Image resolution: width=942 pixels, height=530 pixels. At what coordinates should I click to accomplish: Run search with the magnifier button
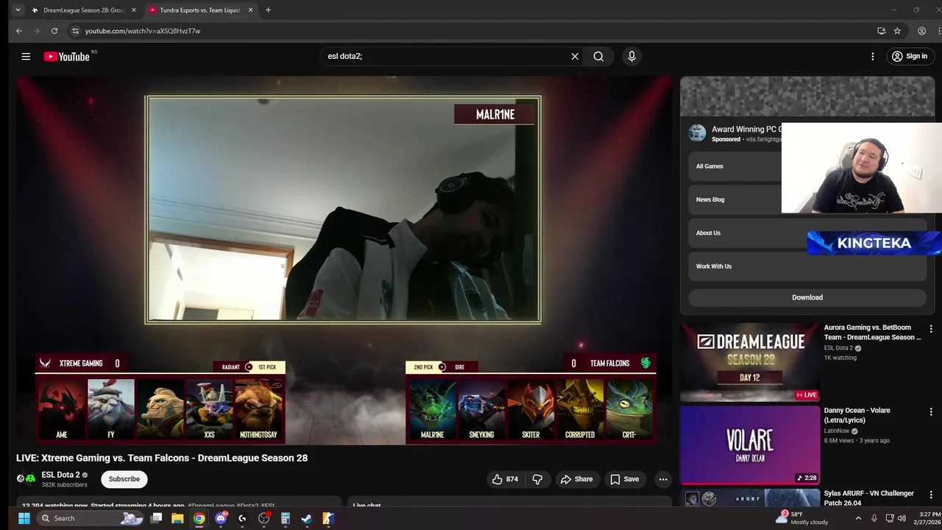598,57
